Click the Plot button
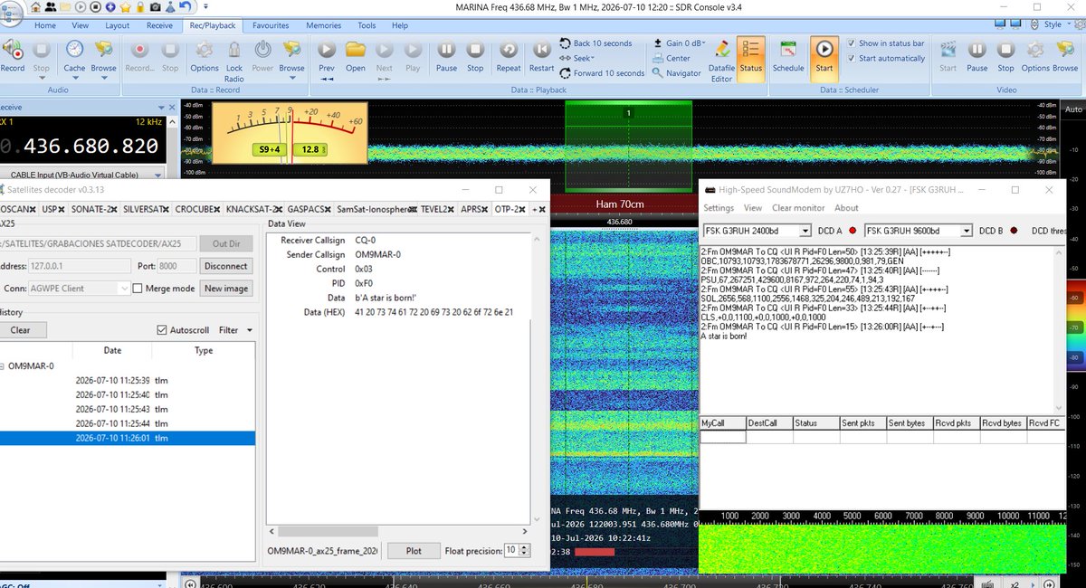This screenshot has width=1086, height=588. 414,550
